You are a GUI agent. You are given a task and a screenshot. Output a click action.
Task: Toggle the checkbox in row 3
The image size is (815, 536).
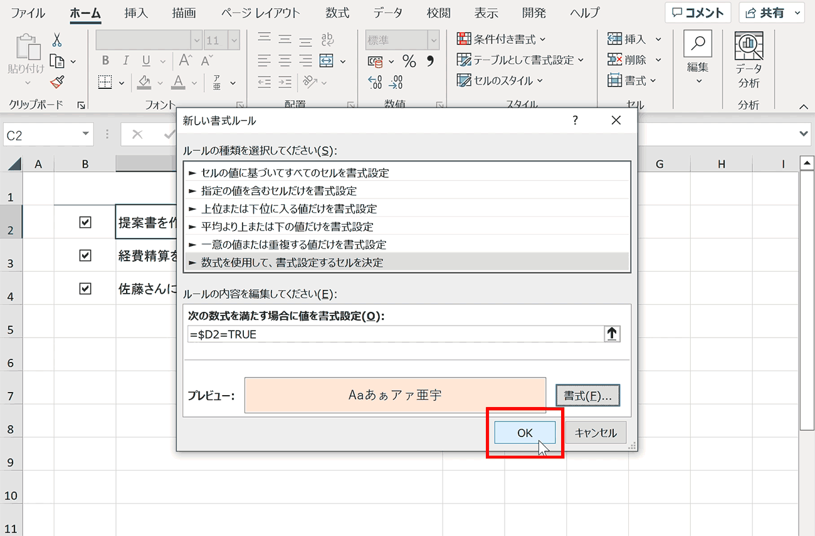pos(86,255)
